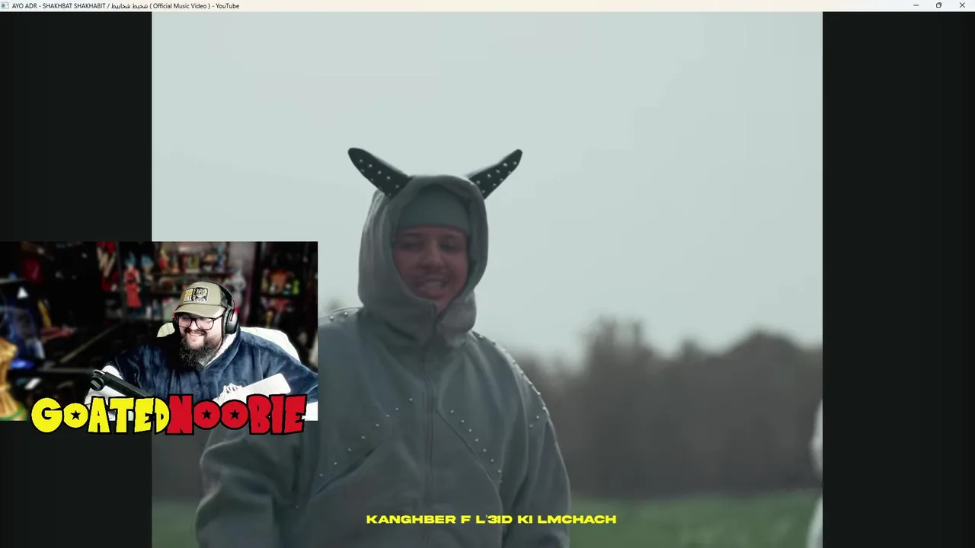This screenshot has height=548, width=975.
Task: Click the GoatedNoobie logo text
Action: [168, 415]
